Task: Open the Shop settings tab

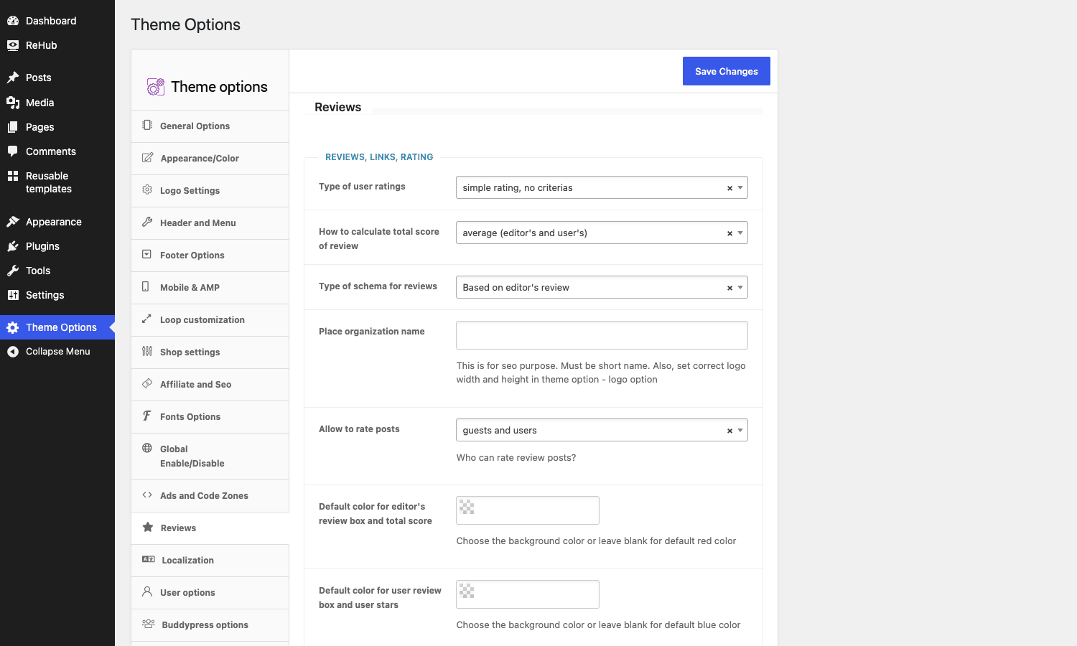Action: pos(210,352)
